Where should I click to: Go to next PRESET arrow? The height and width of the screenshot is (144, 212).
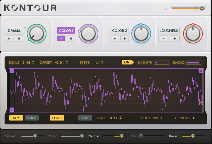tap(194, 118)
